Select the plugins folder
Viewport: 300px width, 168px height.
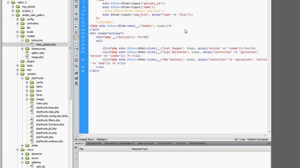(x=30, y=61)
